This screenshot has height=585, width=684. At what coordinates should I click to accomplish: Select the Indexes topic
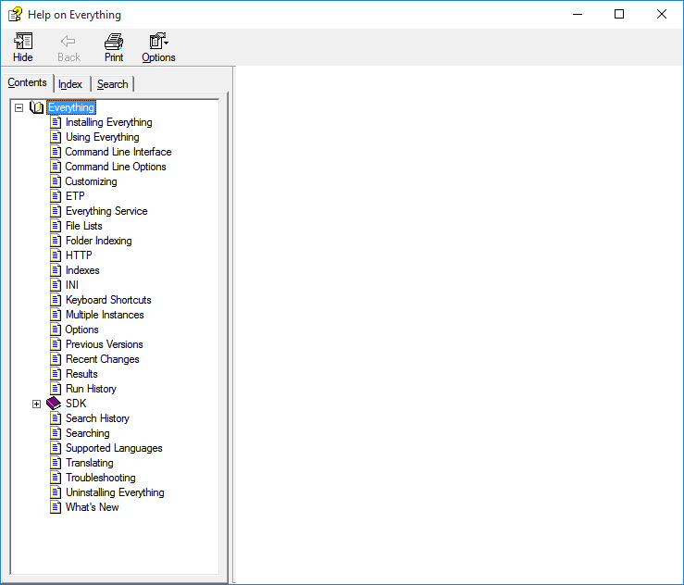tap(82, 270)
